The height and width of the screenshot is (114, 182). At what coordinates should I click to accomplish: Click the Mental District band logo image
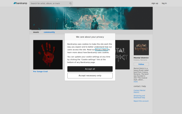pyautogui.click(x=141, y=48)
